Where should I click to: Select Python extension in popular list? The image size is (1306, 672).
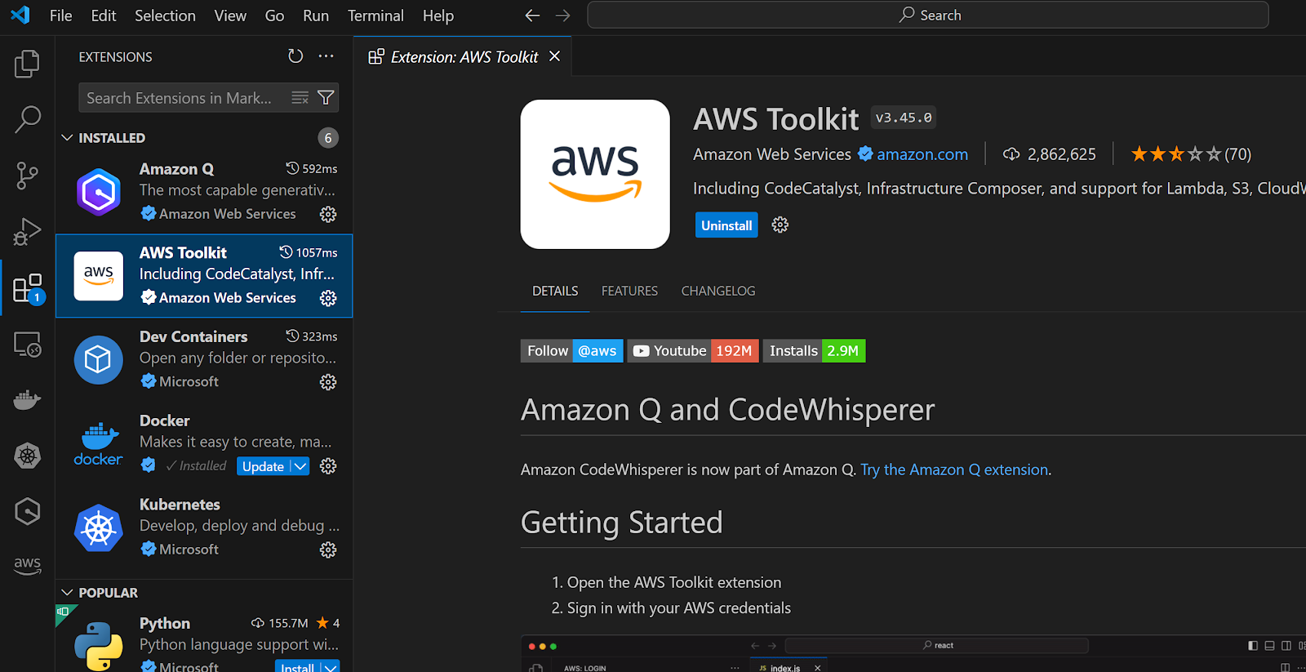[x=204, y=639]
